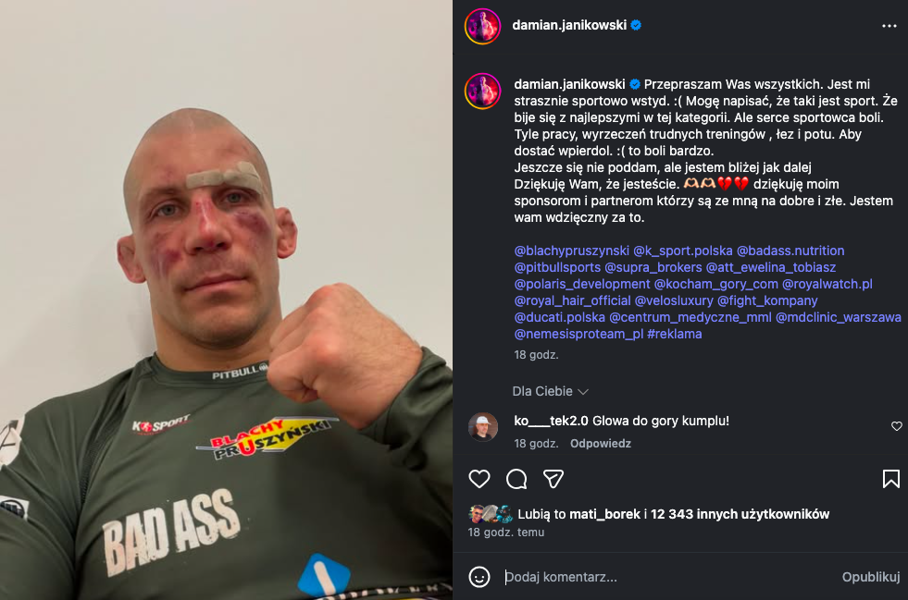Open ko___tek2.0 commenter avatar
This screenshot has width=908, height=600.
483,427
